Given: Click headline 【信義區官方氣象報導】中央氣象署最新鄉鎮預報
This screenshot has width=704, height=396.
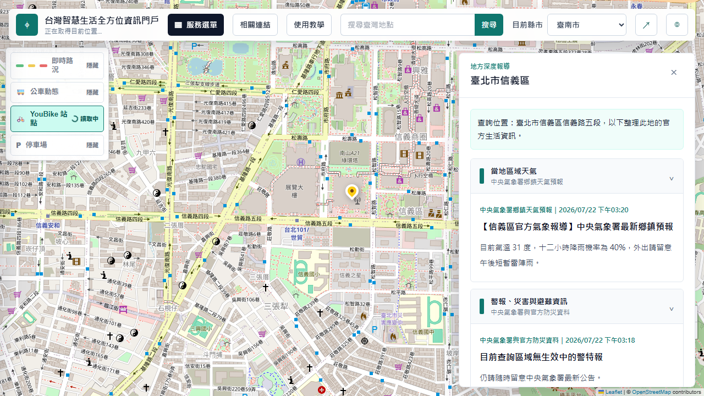Looking at the screenshot, I should point(576,227).
